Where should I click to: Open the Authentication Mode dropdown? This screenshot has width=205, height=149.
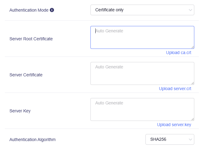[x=142, y=10]
